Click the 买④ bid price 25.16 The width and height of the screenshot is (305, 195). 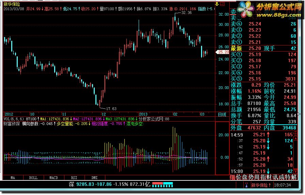[255, 73]
